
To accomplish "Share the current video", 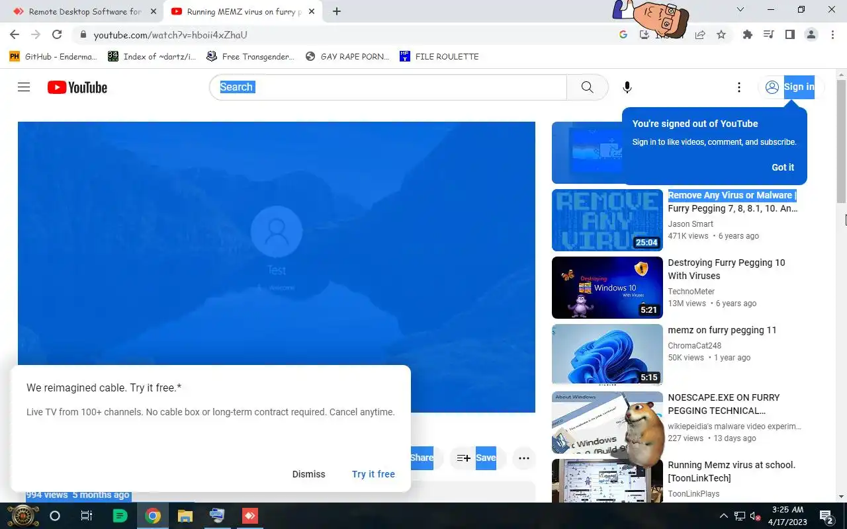I will 422,458.
